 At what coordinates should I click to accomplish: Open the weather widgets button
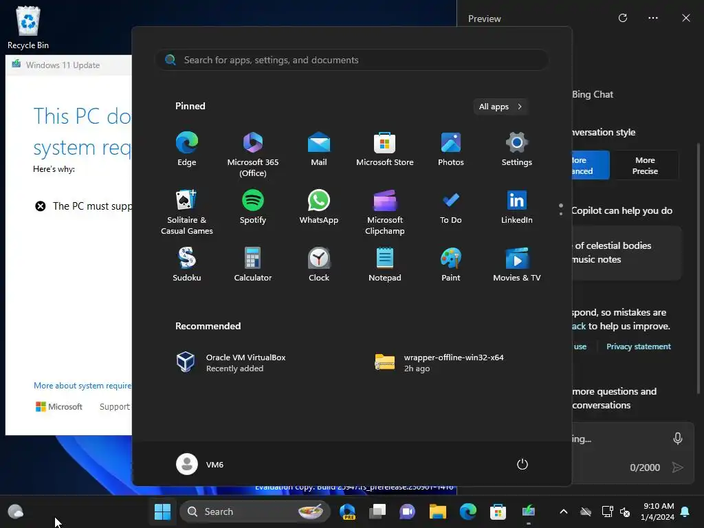(x=16, y=511)
